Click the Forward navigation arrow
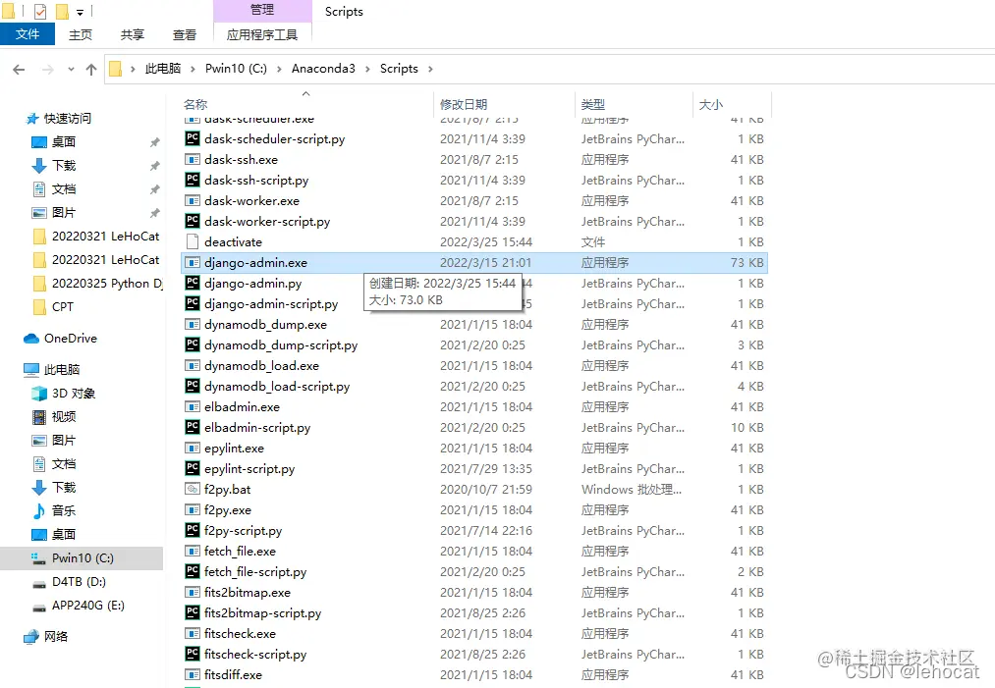 coord(47,69)
